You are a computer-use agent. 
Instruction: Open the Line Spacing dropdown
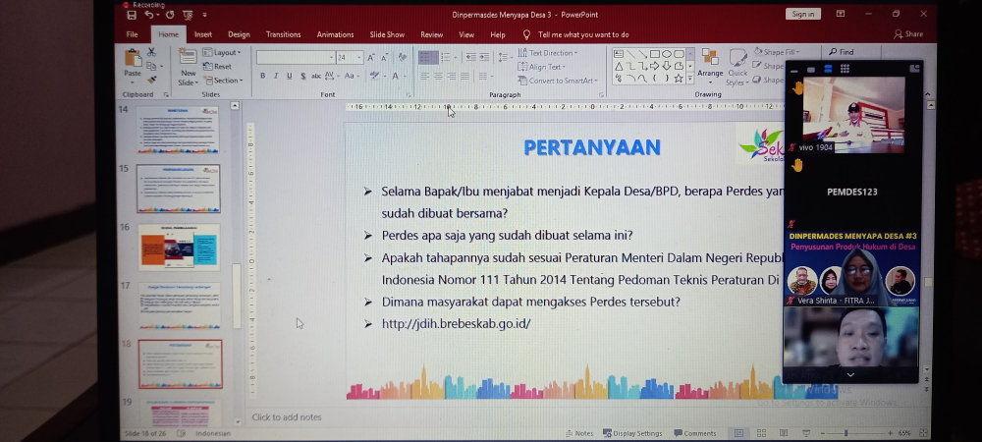click(505, 57)
